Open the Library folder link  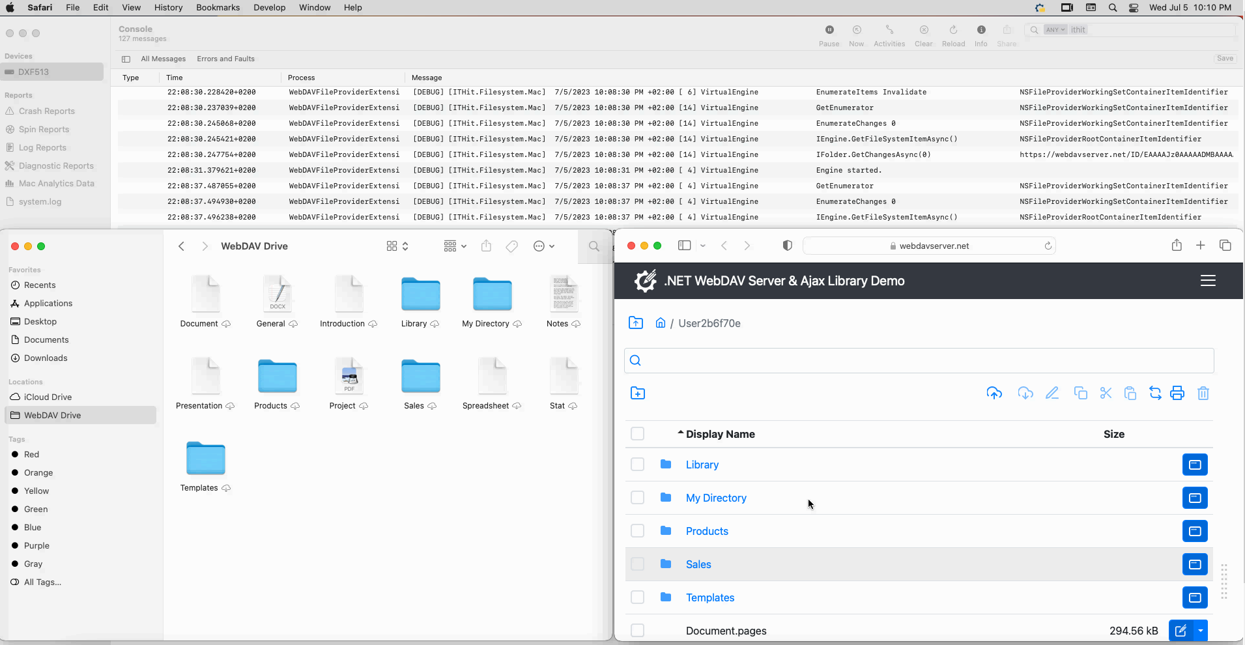(x=702, y=465)
